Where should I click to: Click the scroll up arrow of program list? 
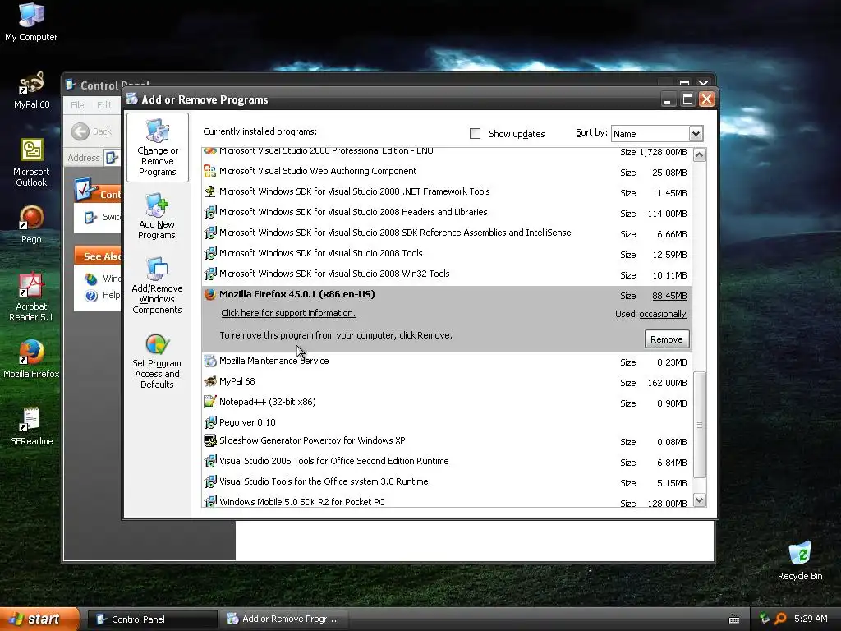tap(700, 155)
